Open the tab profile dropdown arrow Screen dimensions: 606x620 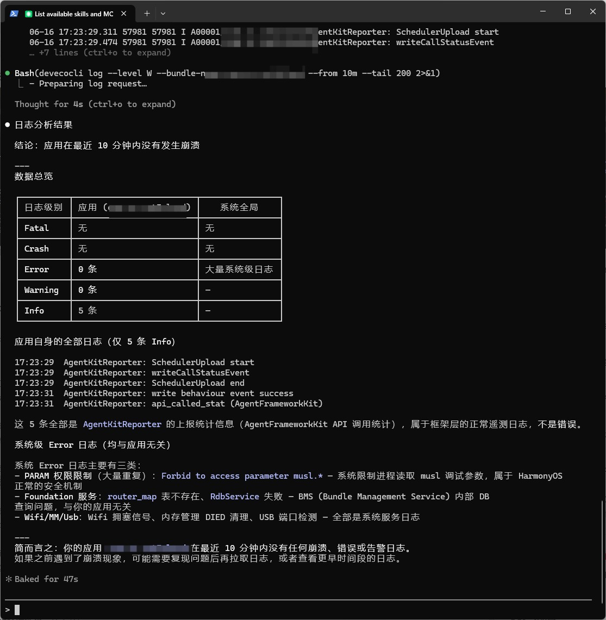pyautogui.click(x=163, y=14)
